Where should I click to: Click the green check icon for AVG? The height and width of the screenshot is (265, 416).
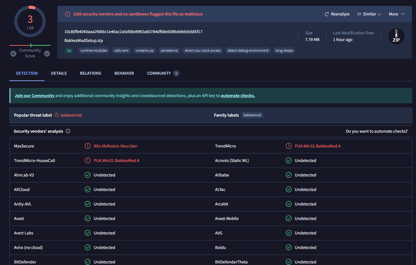289,233
